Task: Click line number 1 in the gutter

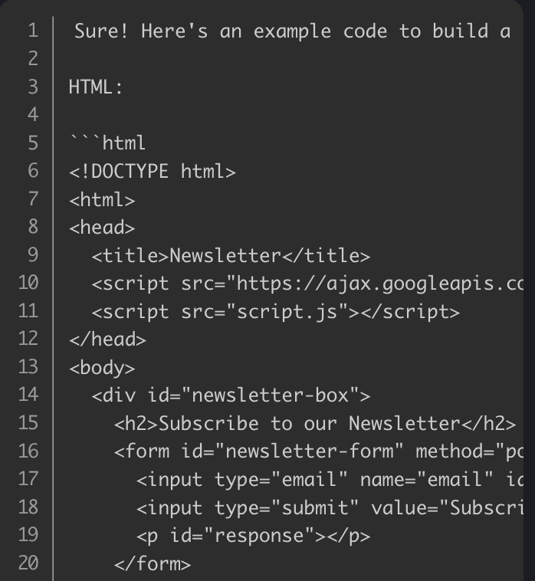Action: point(31,31)
